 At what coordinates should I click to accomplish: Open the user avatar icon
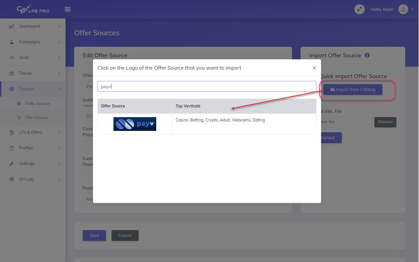[x=403, y=9]
